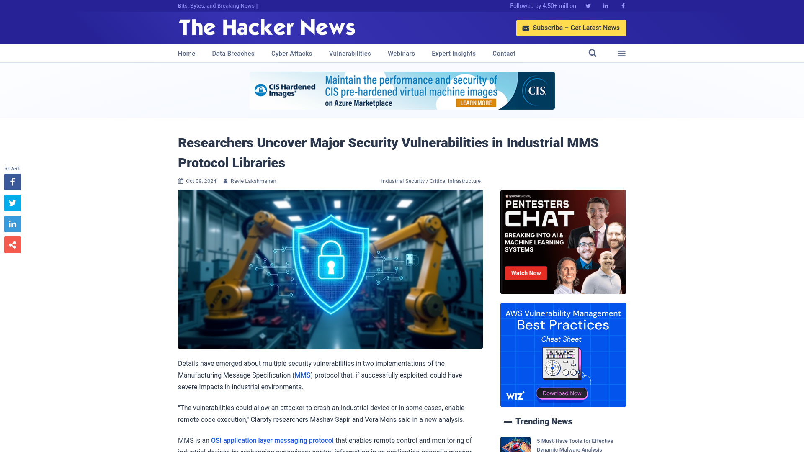Click the Twitter share icon

point(12,203)
